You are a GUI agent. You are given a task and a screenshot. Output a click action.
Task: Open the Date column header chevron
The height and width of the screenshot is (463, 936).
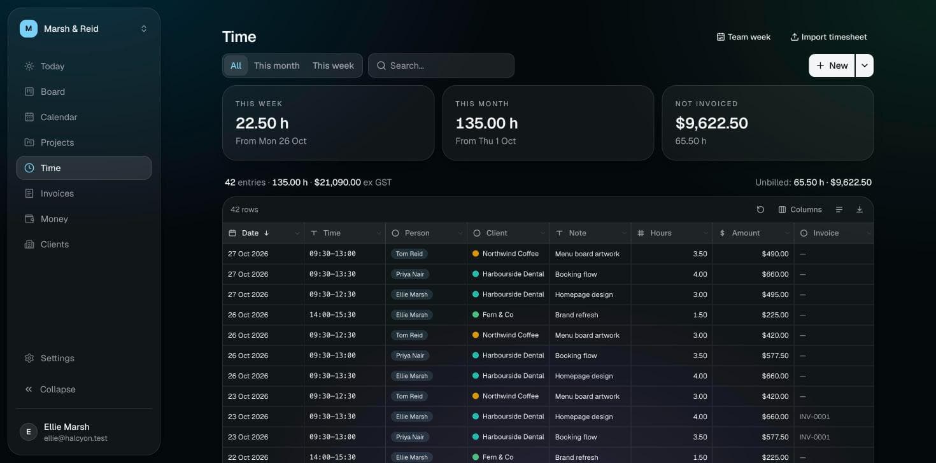click(297, 233)
